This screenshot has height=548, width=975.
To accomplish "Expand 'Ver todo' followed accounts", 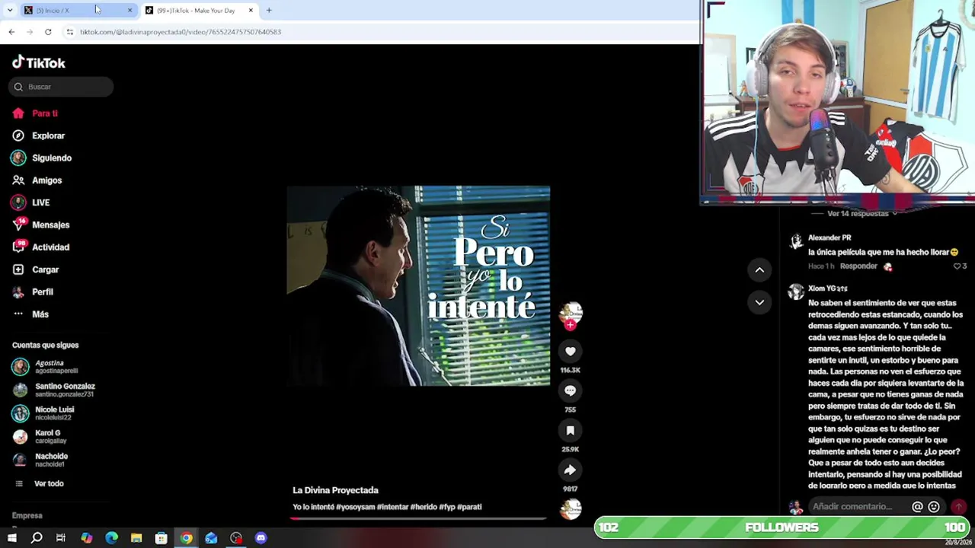I will point(49,483).
